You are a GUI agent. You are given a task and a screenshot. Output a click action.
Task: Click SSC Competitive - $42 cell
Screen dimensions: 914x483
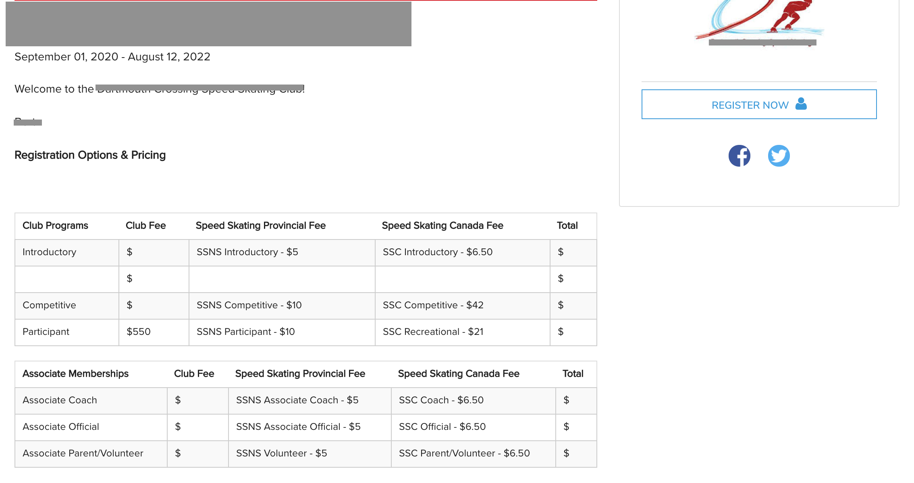433,305
